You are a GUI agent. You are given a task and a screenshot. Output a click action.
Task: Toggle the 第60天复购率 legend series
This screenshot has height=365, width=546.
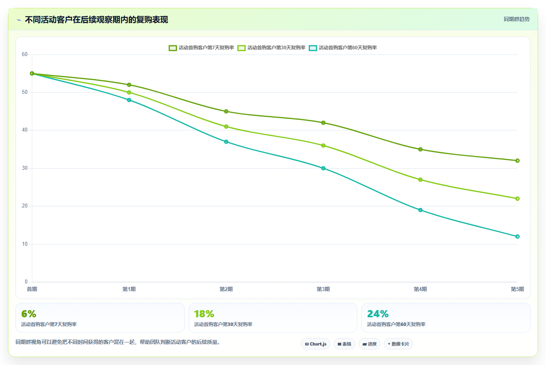coord(343,48)
